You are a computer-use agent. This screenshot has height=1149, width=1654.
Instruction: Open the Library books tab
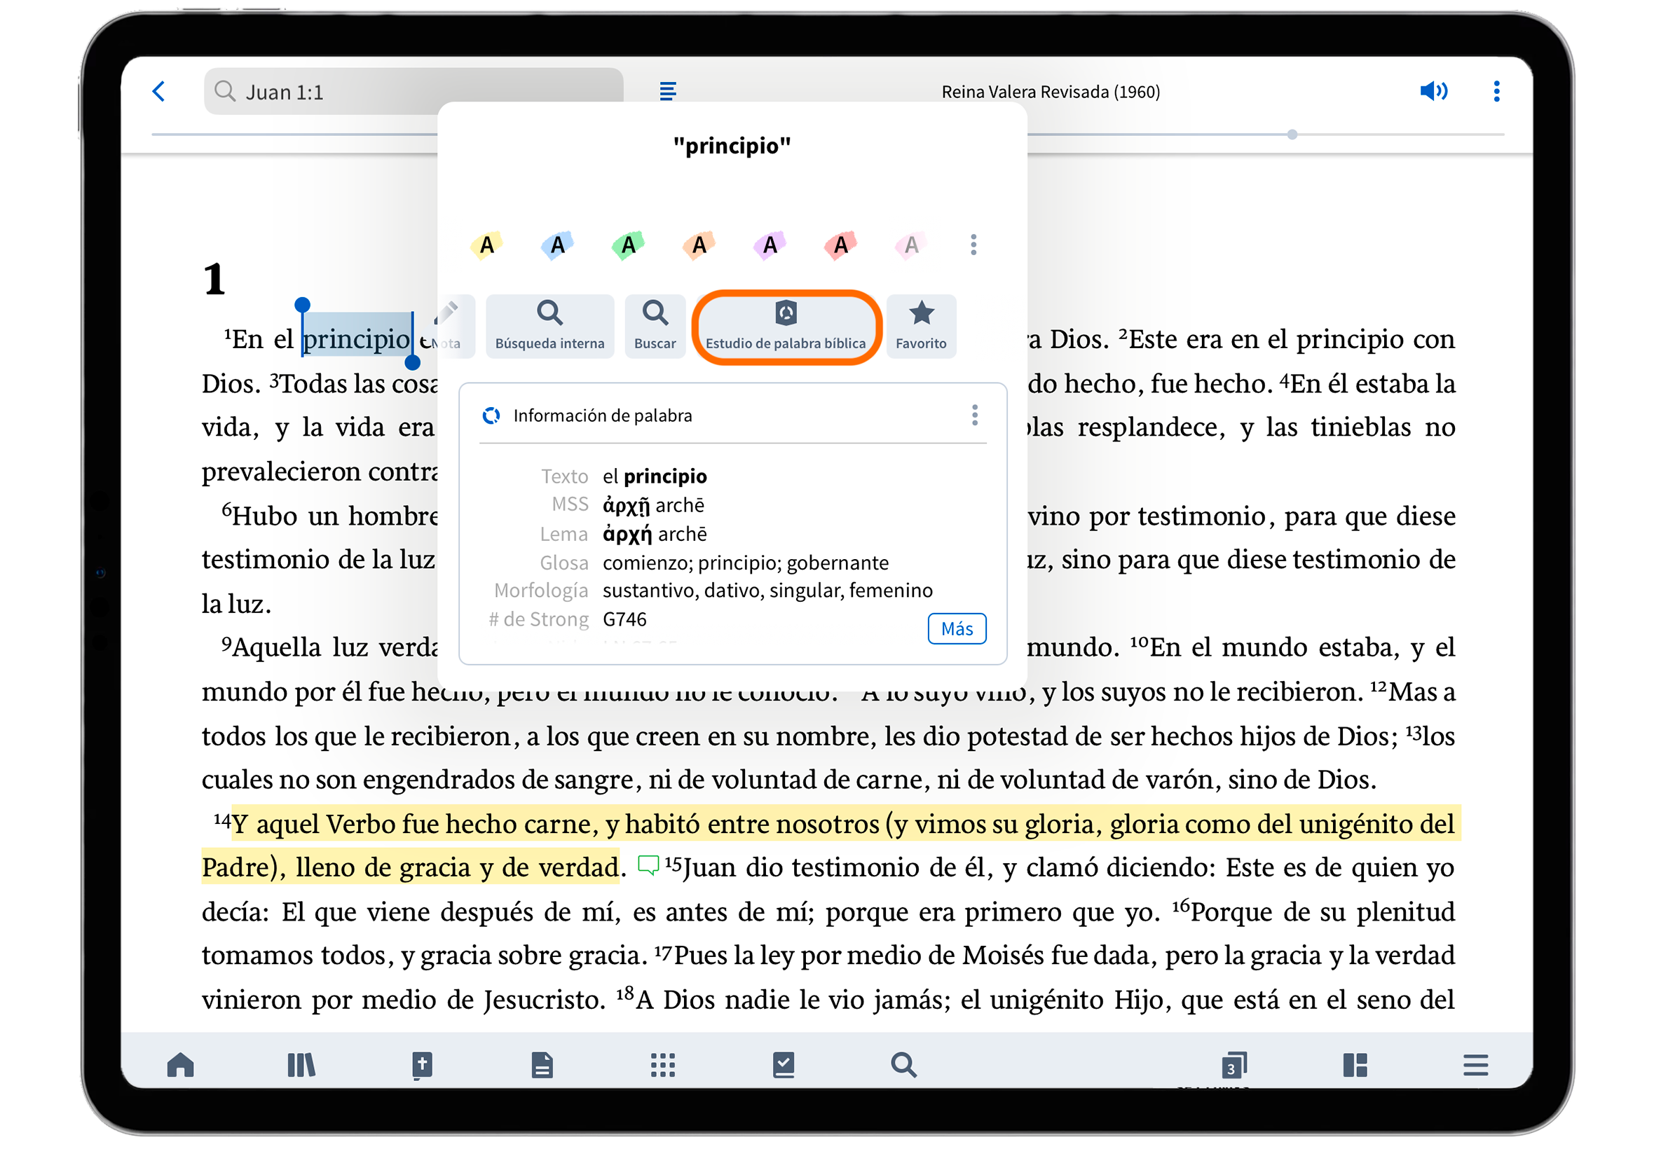coord(301,1065)
